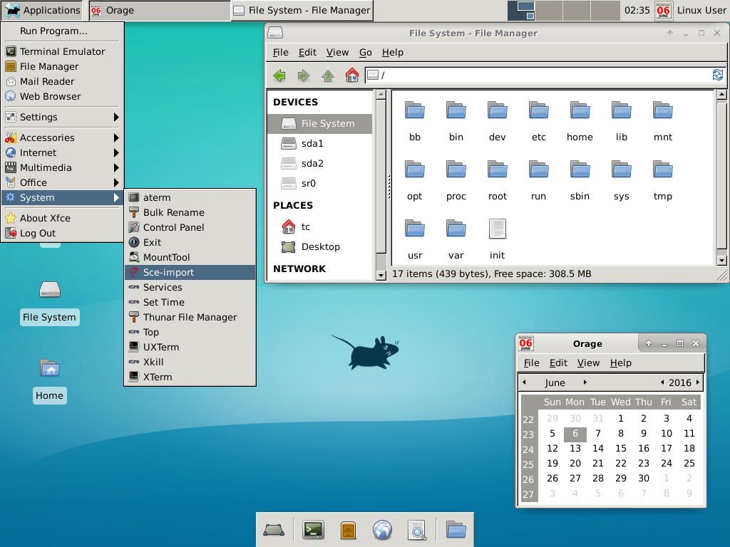
Task: Launch terminal from the bottom dock
Action: tap(313, 529)
